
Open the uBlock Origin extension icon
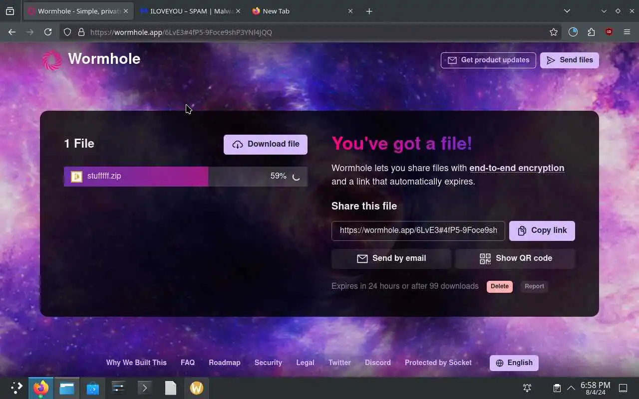[x=609, y=32]
